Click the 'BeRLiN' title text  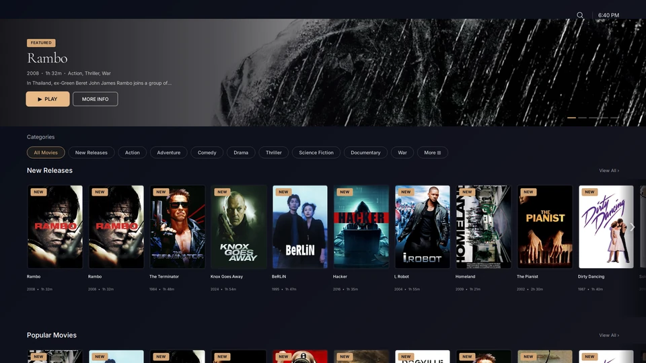279,276
